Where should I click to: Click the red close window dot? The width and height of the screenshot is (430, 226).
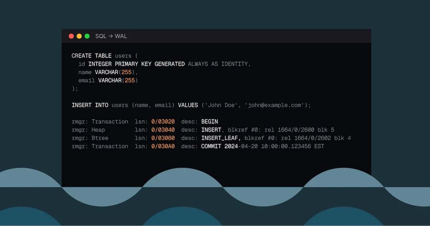[x=71, y=36]
